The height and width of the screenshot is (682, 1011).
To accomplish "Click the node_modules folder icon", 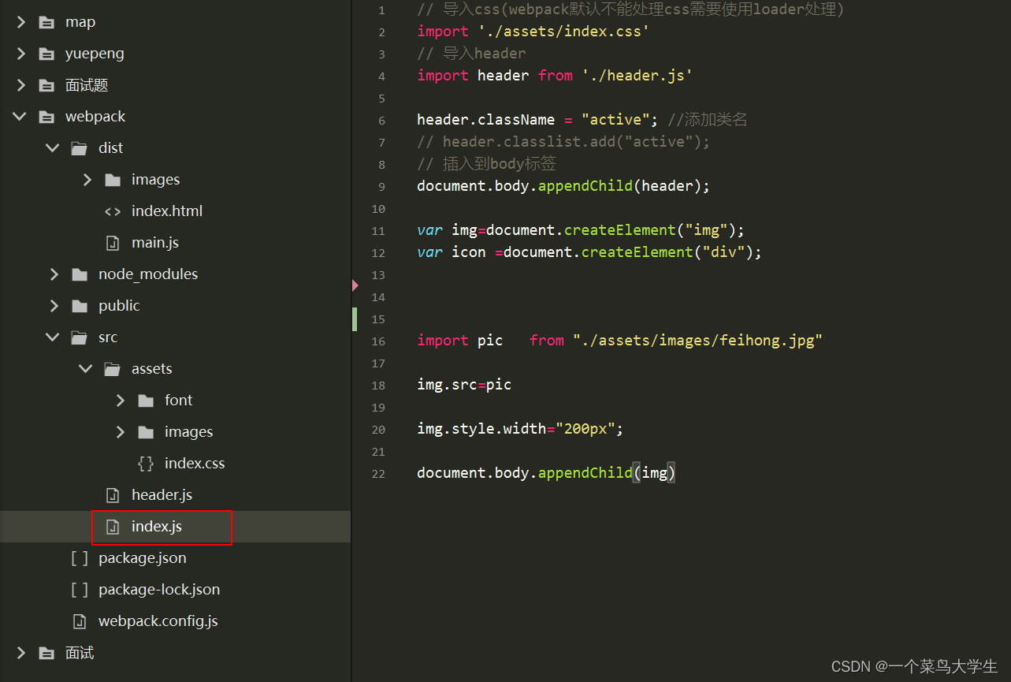I will 80,274.
